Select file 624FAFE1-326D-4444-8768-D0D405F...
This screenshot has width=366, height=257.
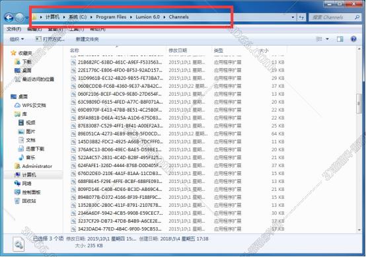pos(120,166)
